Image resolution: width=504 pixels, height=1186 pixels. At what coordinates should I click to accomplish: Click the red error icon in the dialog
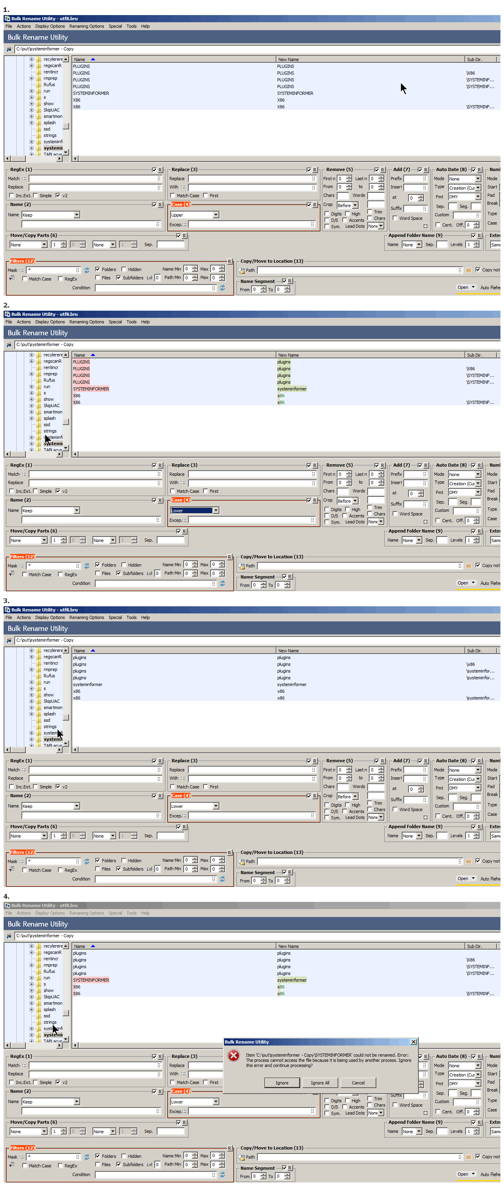coord(234,1056)
